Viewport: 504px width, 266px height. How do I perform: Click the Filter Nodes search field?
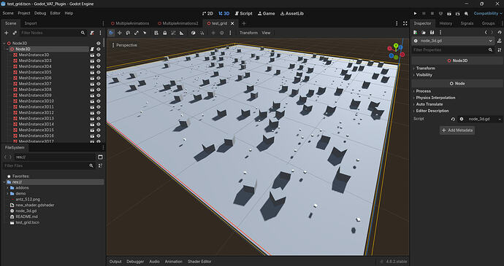tap(53, 33)
